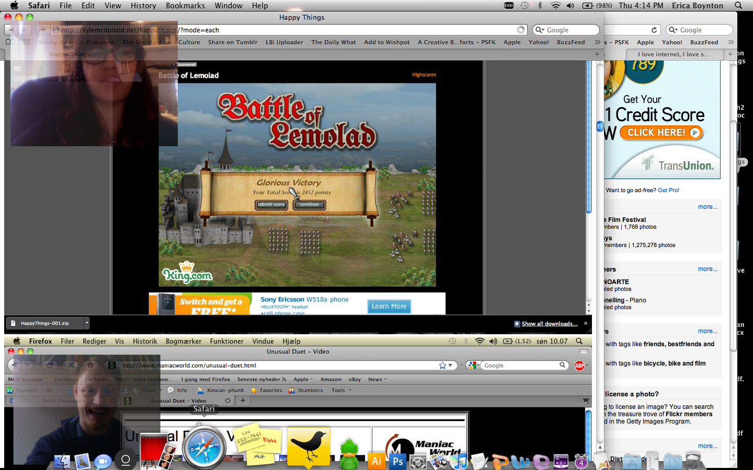Click the Learn More ad button
Image resolution: width=753 pixels, height=470 pixels.
(389, 307)
